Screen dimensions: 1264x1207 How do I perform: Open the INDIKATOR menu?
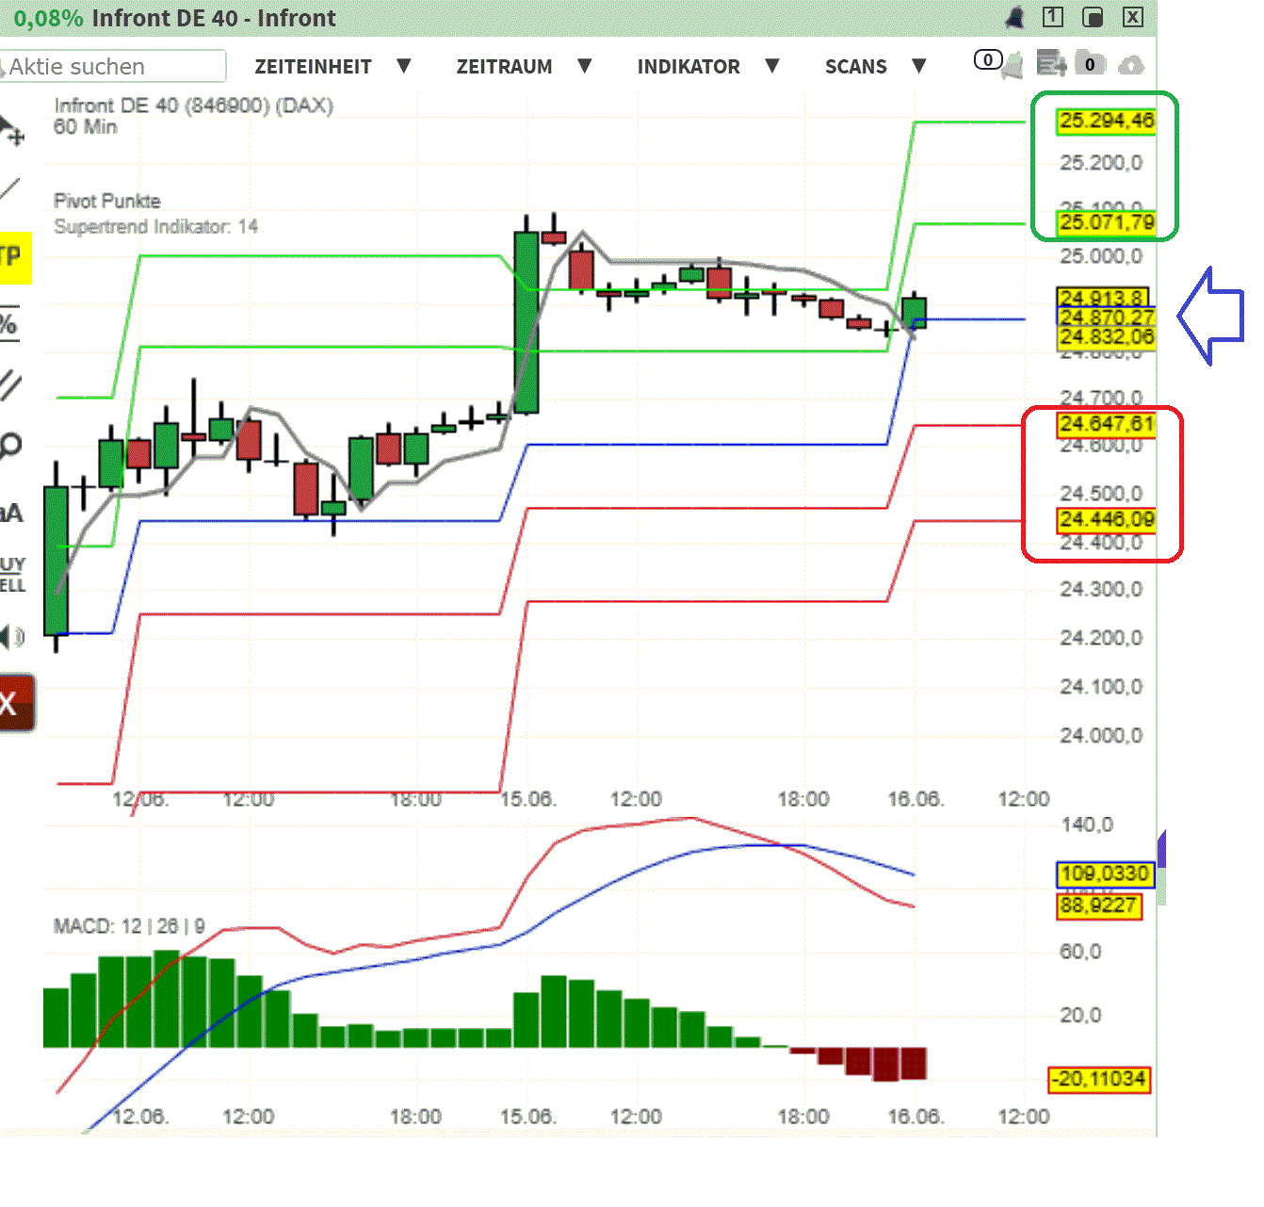click(x=689, y=67)
